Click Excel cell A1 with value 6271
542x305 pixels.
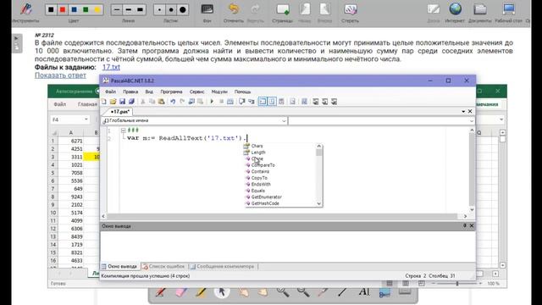click(x=70, y=141)
